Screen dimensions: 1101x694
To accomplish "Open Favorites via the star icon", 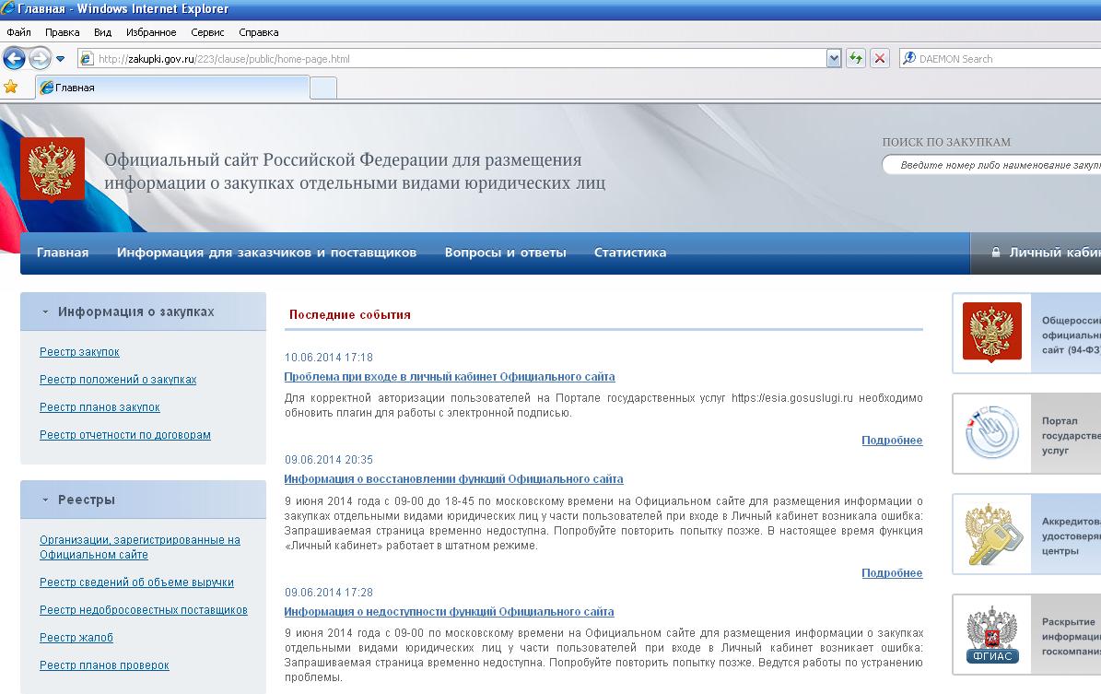I will tap(11, 88).
